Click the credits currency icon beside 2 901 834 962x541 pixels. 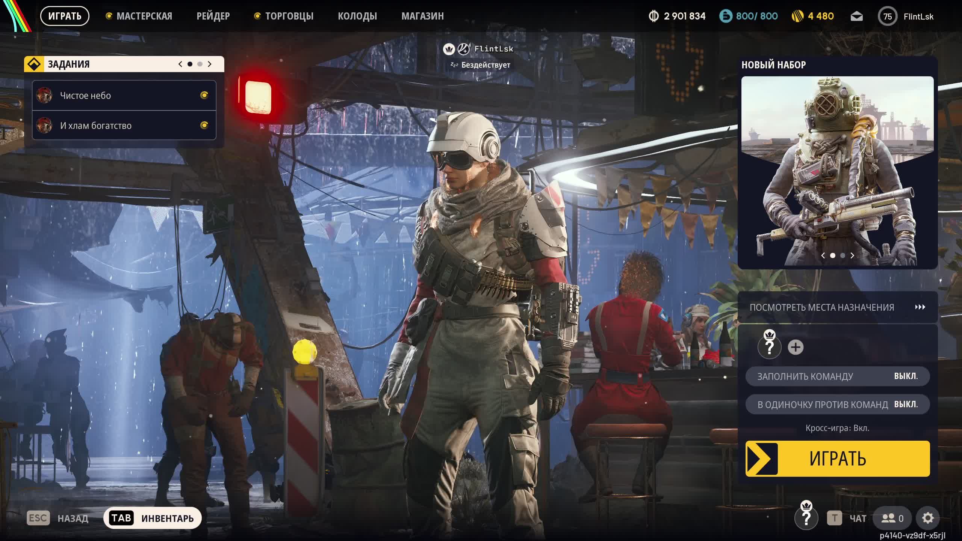[x=654, y=16]
